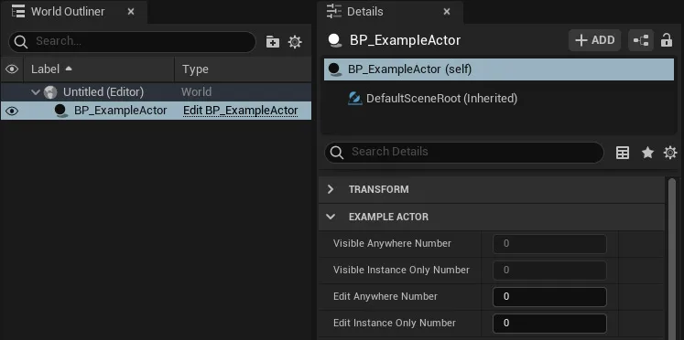
Task: Open World Outliner view options gear
Action: [x=295, y=42]
